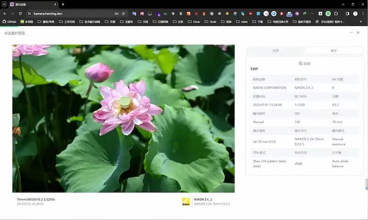Open the 社区 bookmark folder
The width and height of the screenshot is (368, 220).
178,22
